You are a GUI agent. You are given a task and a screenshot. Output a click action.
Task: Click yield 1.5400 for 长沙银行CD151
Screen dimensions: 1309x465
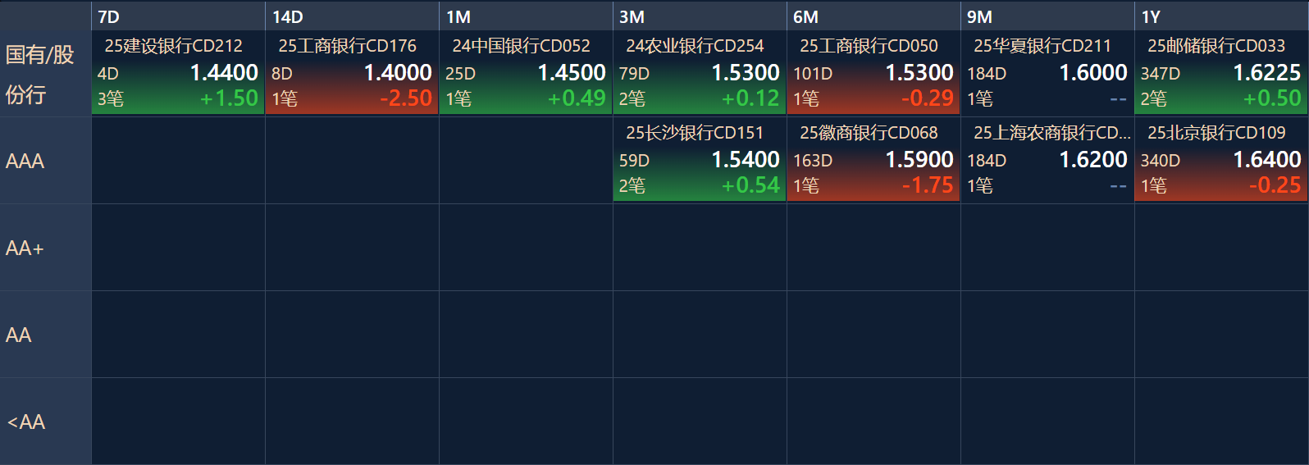pos(746,160)
